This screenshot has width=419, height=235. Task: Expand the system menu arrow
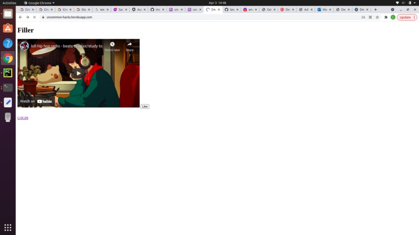tap(415, 3)
